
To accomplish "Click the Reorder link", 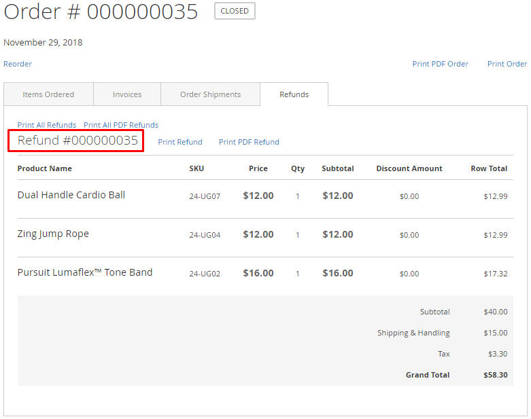I will coord(18,64).
